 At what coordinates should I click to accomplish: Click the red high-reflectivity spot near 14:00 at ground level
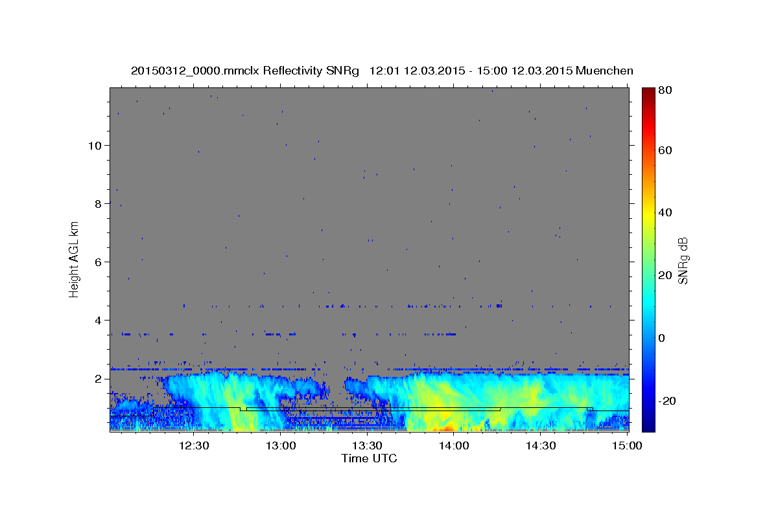pyautogui.click(x=445, y=429)
